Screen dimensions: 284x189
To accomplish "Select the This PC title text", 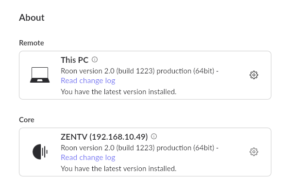I will pos(74,60).
